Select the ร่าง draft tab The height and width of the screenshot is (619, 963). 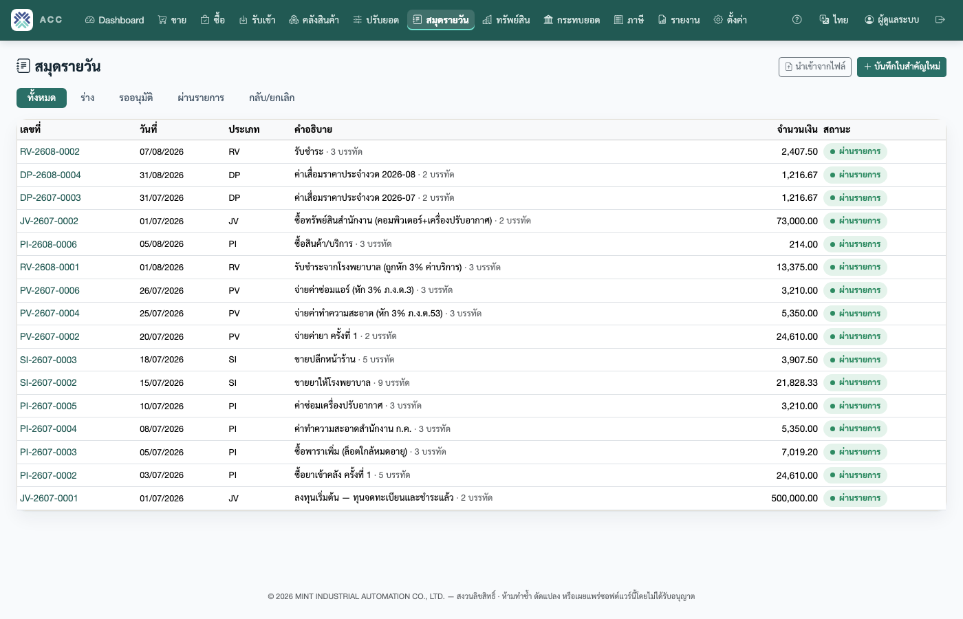coord(87,98)
